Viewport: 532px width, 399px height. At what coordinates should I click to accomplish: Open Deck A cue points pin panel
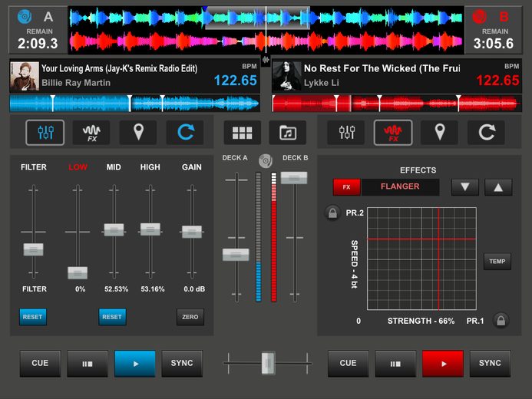138,132
